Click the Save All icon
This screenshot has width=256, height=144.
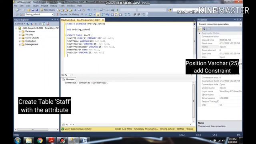37,10
